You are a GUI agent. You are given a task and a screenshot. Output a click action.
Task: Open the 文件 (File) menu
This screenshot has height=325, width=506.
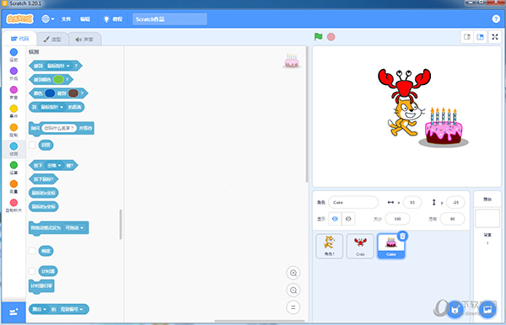pos(66,19)
